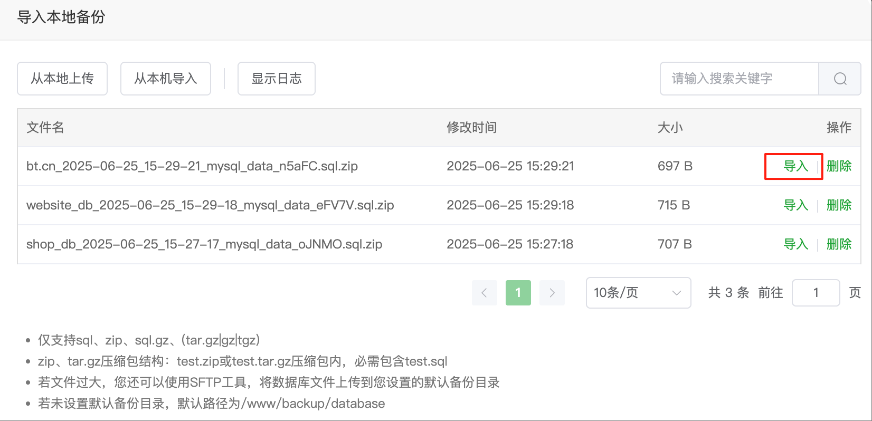Delete the bt.cn backup file
Screen dimensions: 872x421
[x=839, y=166]
